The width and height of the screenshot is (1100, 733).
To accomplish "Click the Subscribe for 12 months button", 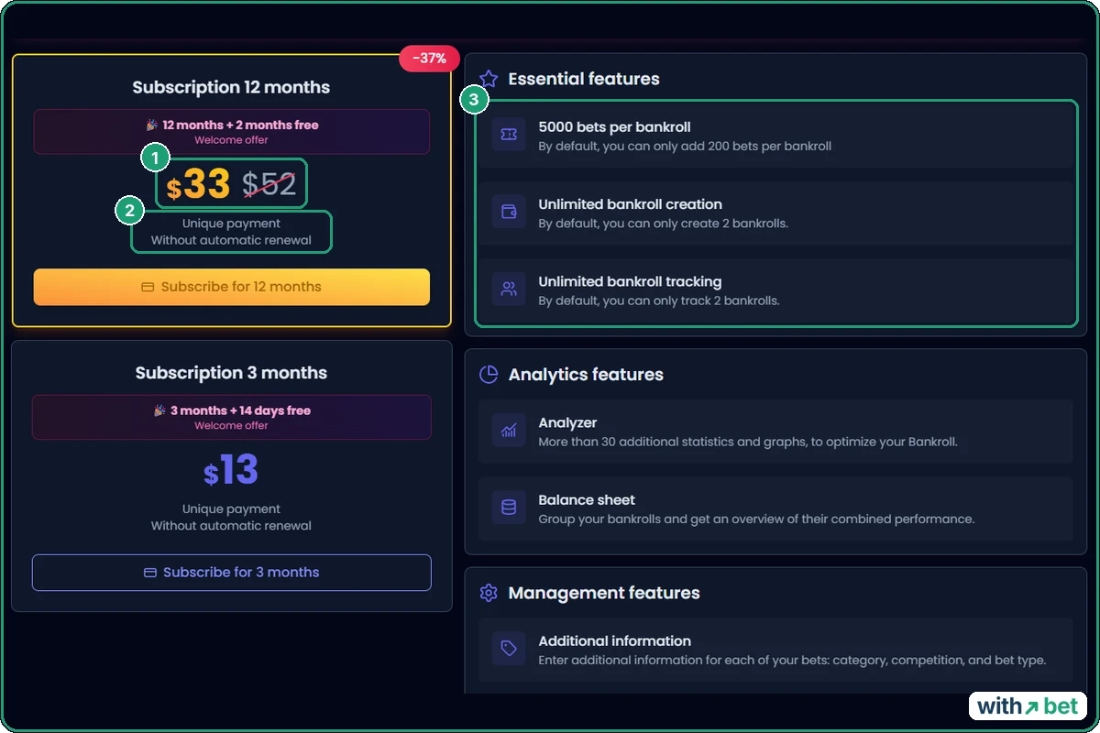I will point(231,287).
